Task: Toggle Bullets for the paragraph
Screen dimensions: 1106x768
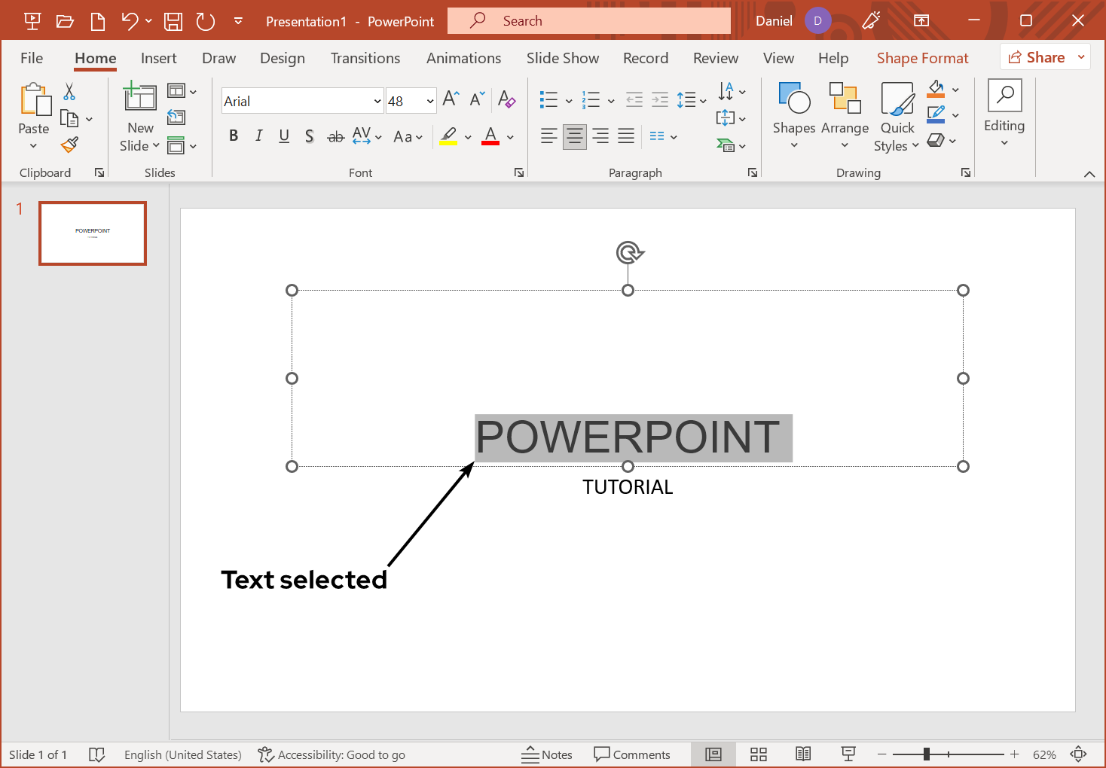Action: pyautogui.click(x=548, y=99)
